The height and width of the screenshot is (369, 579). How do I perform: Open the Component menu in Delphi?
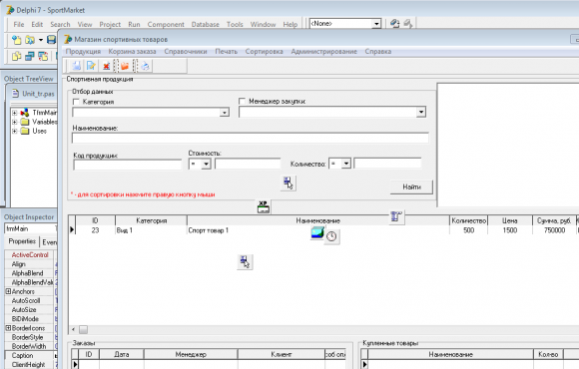pos(166,24)
